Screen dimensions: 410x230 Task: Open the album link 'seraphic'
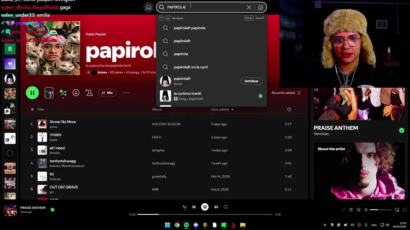click(158, 150)
